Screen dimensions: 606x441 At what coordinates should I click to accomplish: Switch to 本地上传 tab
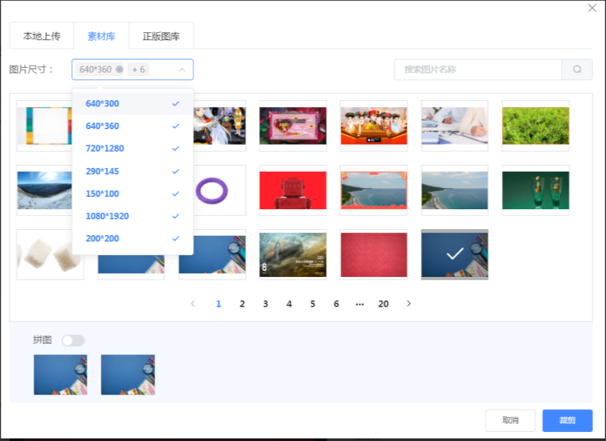42,36
